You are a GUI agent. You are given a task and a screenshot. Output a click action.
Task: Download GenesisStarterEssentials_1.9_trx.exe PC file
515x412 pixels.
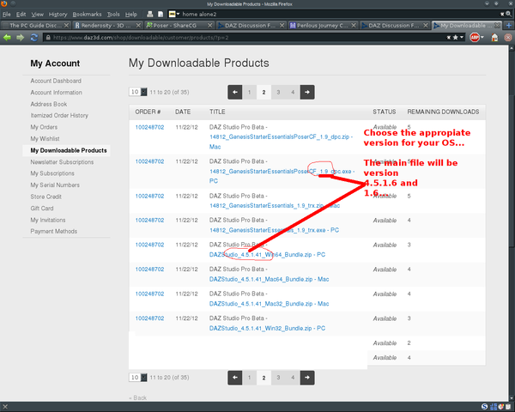[x=275, y=230]
